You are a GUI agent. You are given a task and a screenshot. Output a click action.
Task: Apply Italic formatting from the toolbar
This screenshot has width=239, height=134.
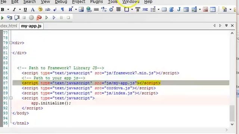pyautogui.click(x=14, y=10)
